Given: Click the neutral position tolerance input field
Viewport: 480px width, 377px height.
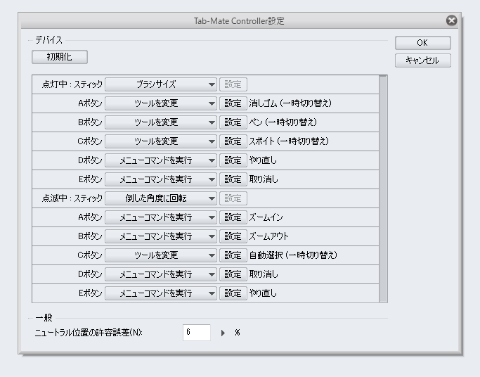Looking at the screenshot, I should click(x=197, y=333).
